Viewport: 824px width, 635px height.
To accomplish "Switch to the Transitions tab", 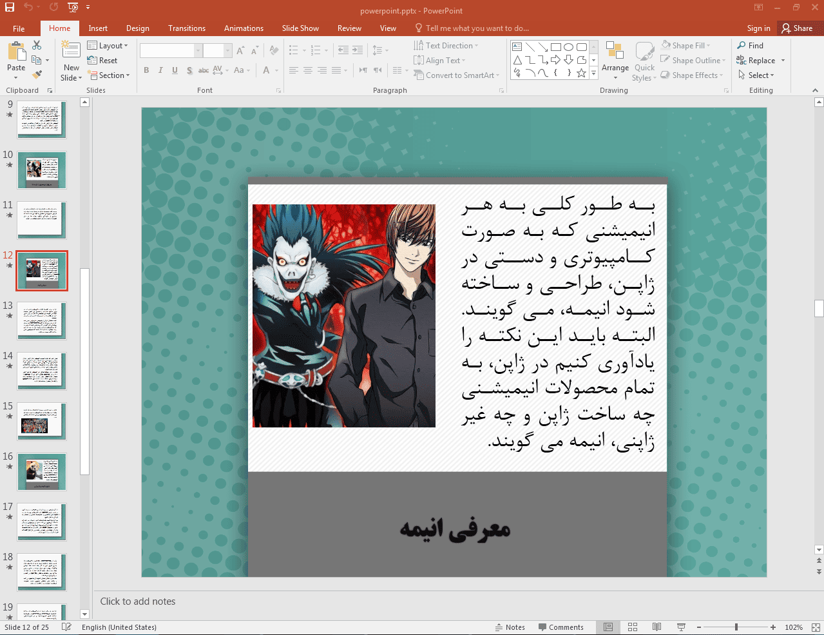I will point(187,28).
